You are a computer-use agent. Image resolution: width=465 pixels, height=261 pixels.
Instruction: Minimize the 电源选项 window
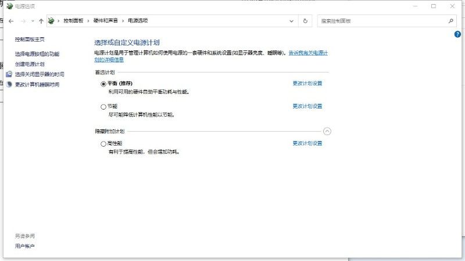415,6
